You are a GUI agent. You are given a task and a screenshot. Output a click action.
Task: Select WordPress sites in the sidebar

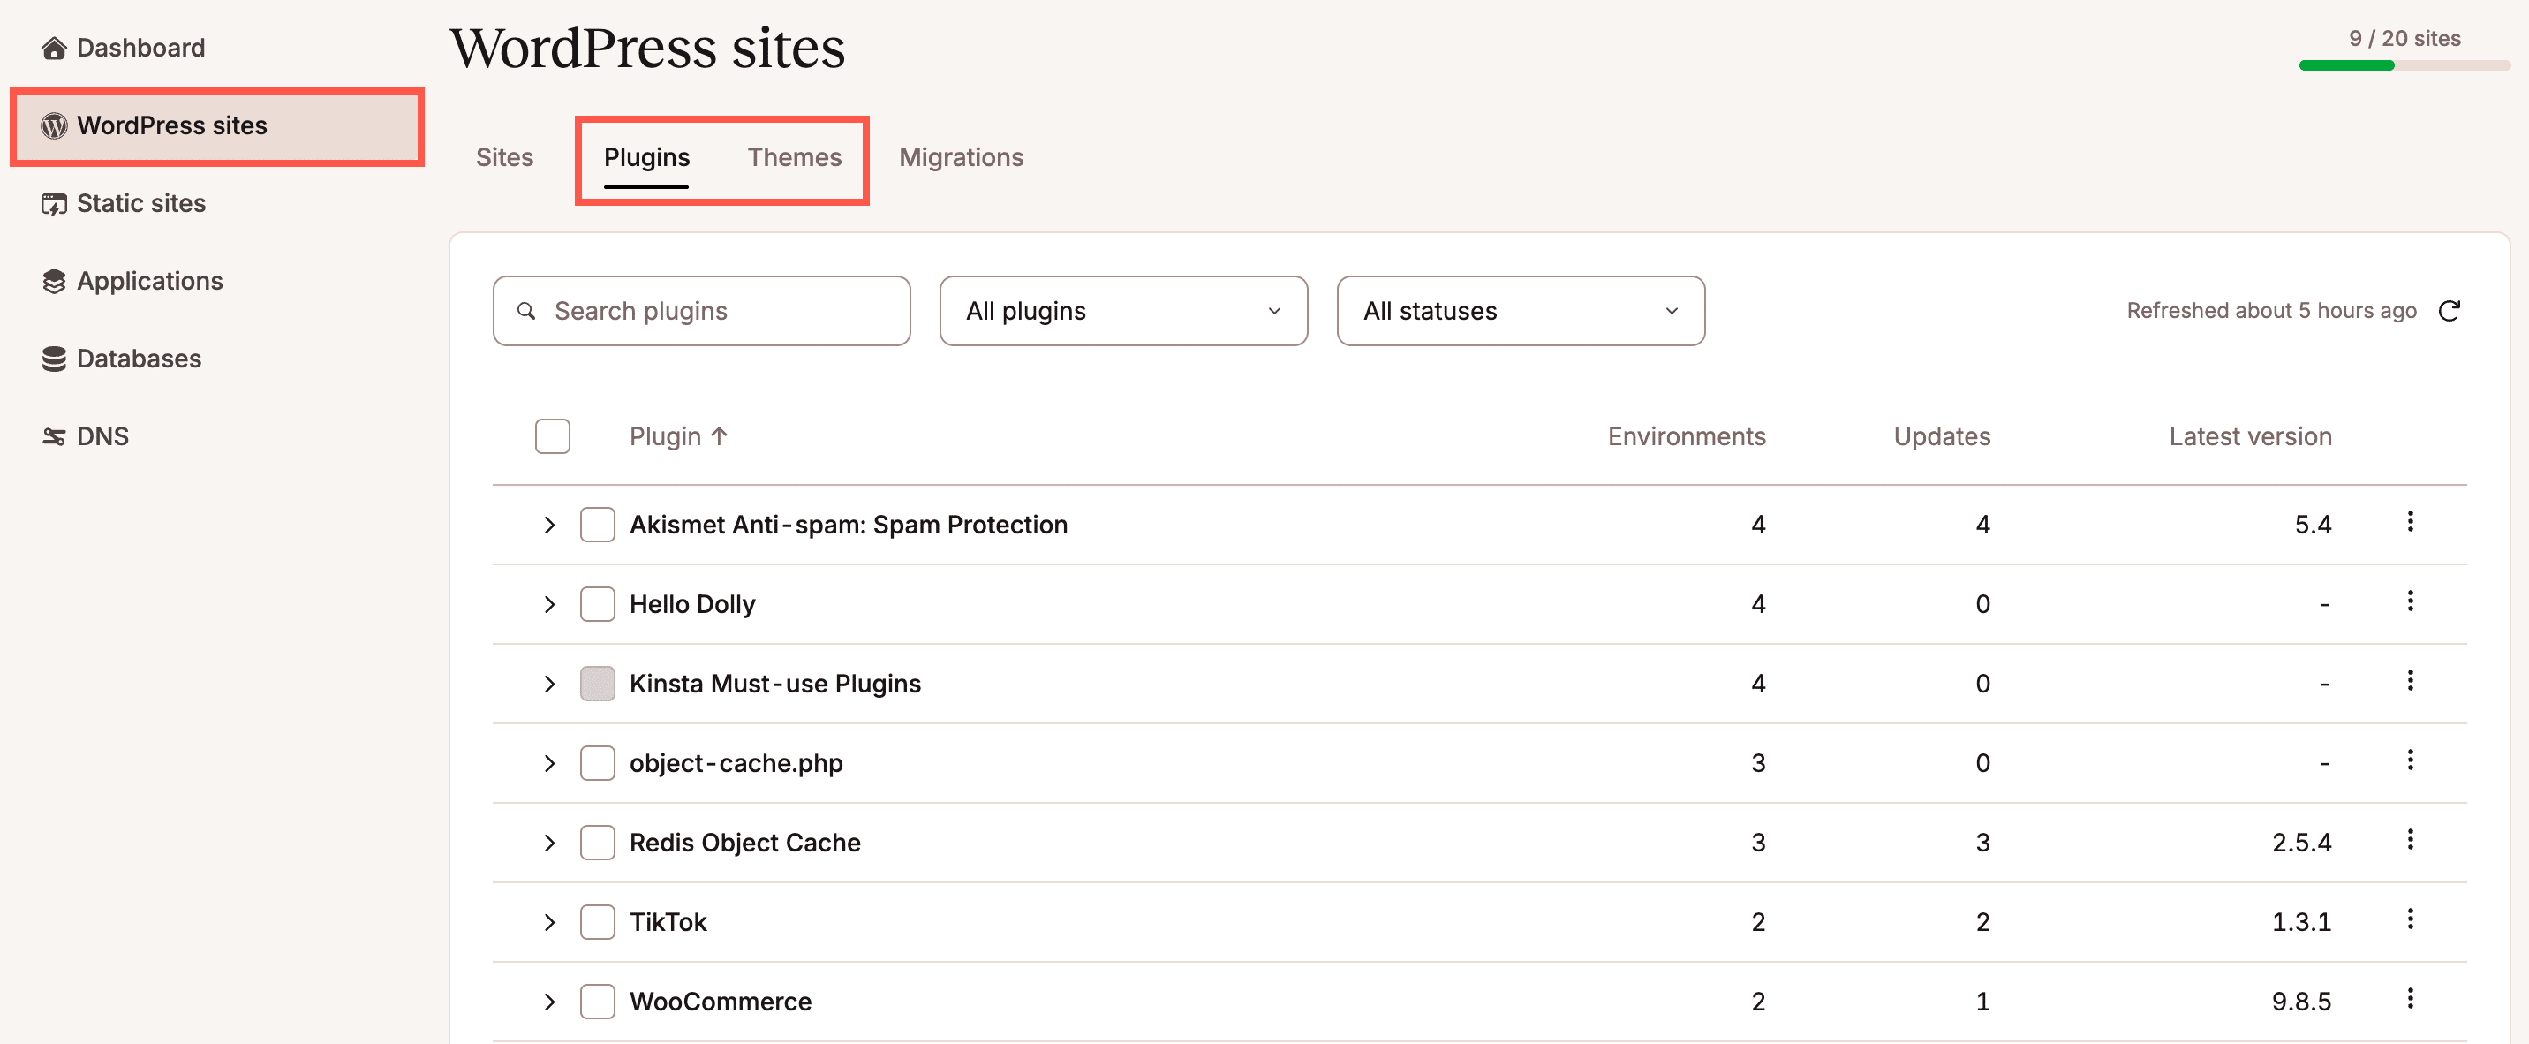172,125
